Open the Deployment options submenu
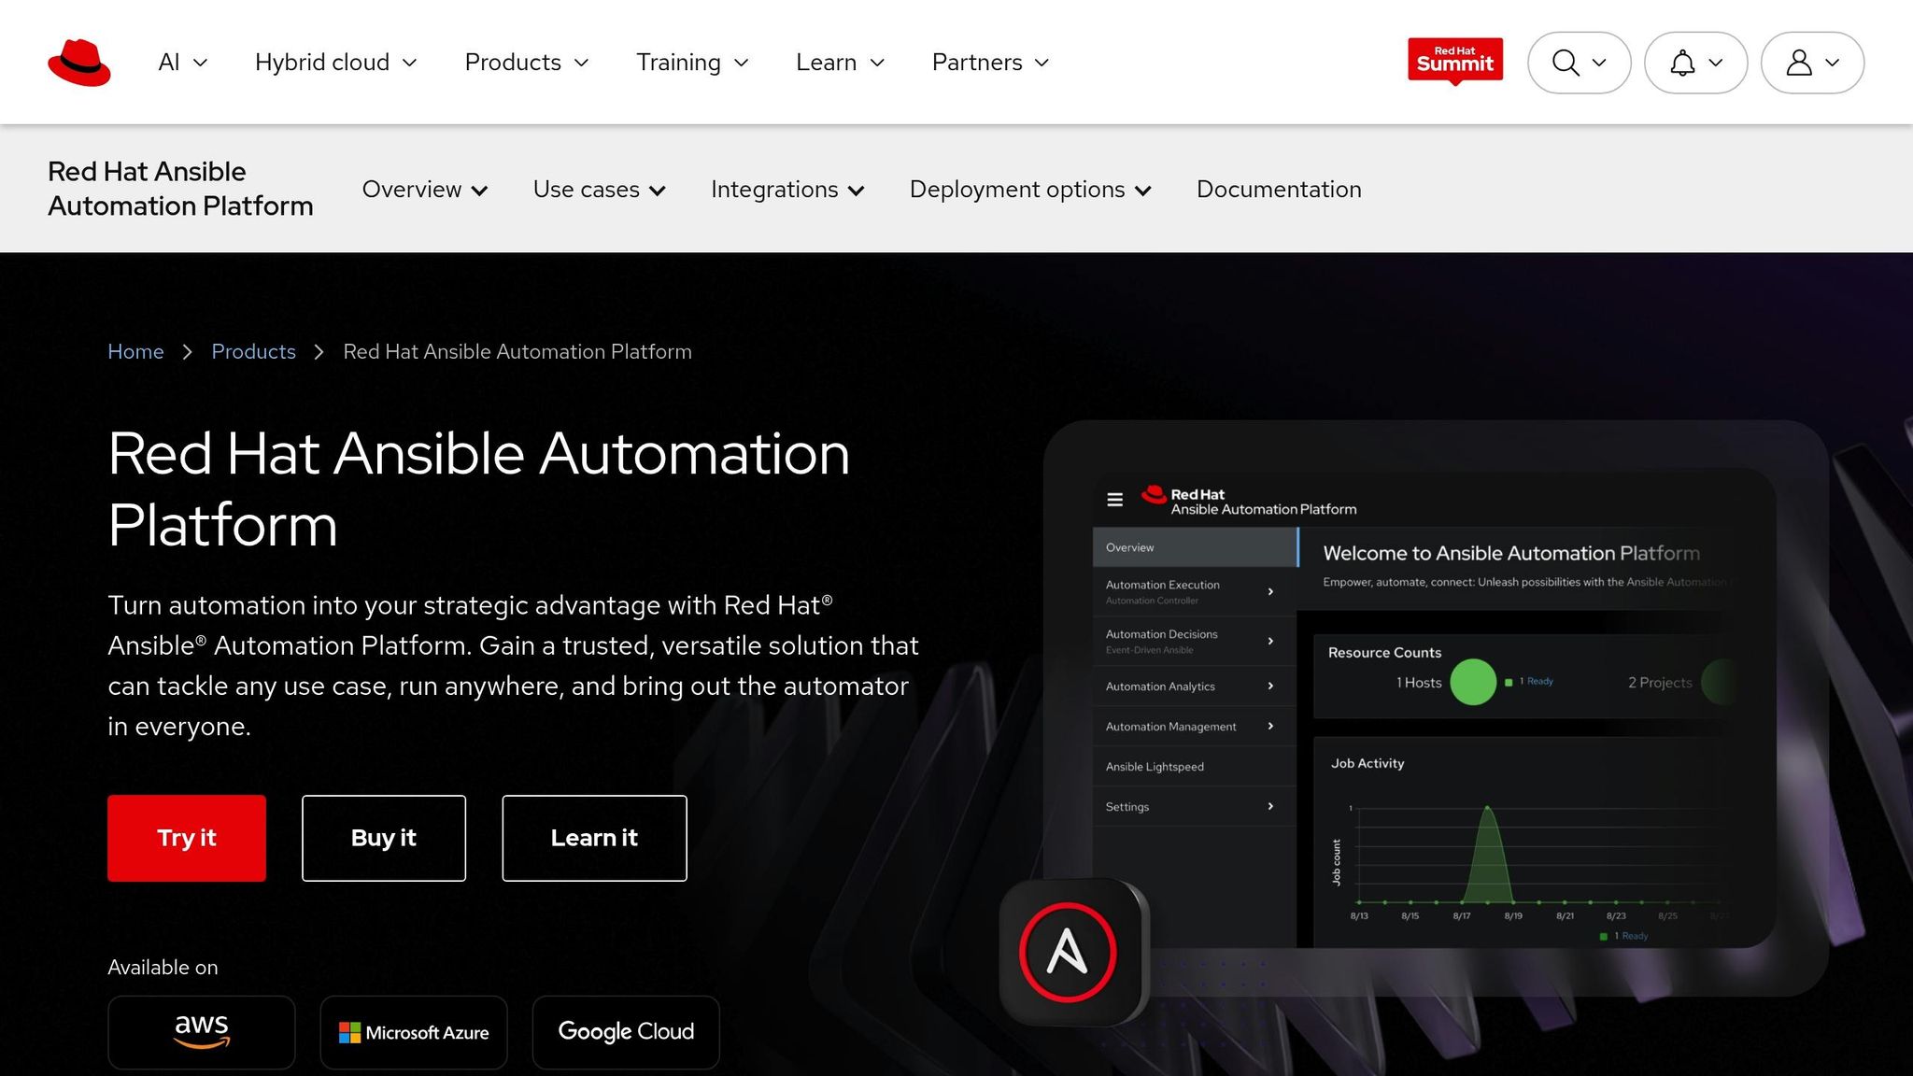 pos(1030,190)
